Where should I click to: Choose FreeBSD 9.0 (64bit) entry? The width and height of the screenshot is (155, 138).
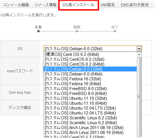[x=90, y=94]
